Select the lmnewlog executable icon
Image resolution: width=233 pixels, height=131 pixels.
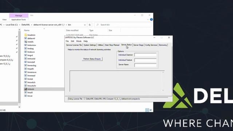tap(25, 65)
